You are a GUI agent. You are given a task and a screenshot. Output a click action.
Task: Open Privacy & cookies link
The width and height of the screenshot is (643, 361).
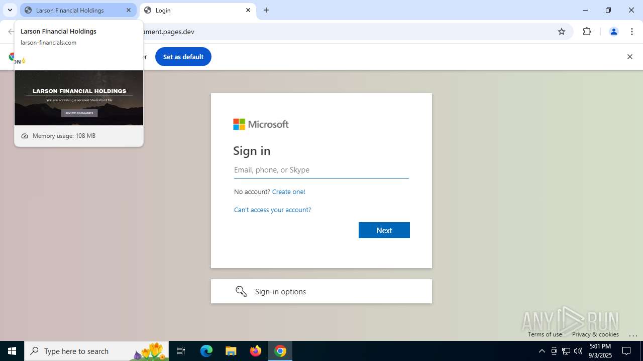595,334
